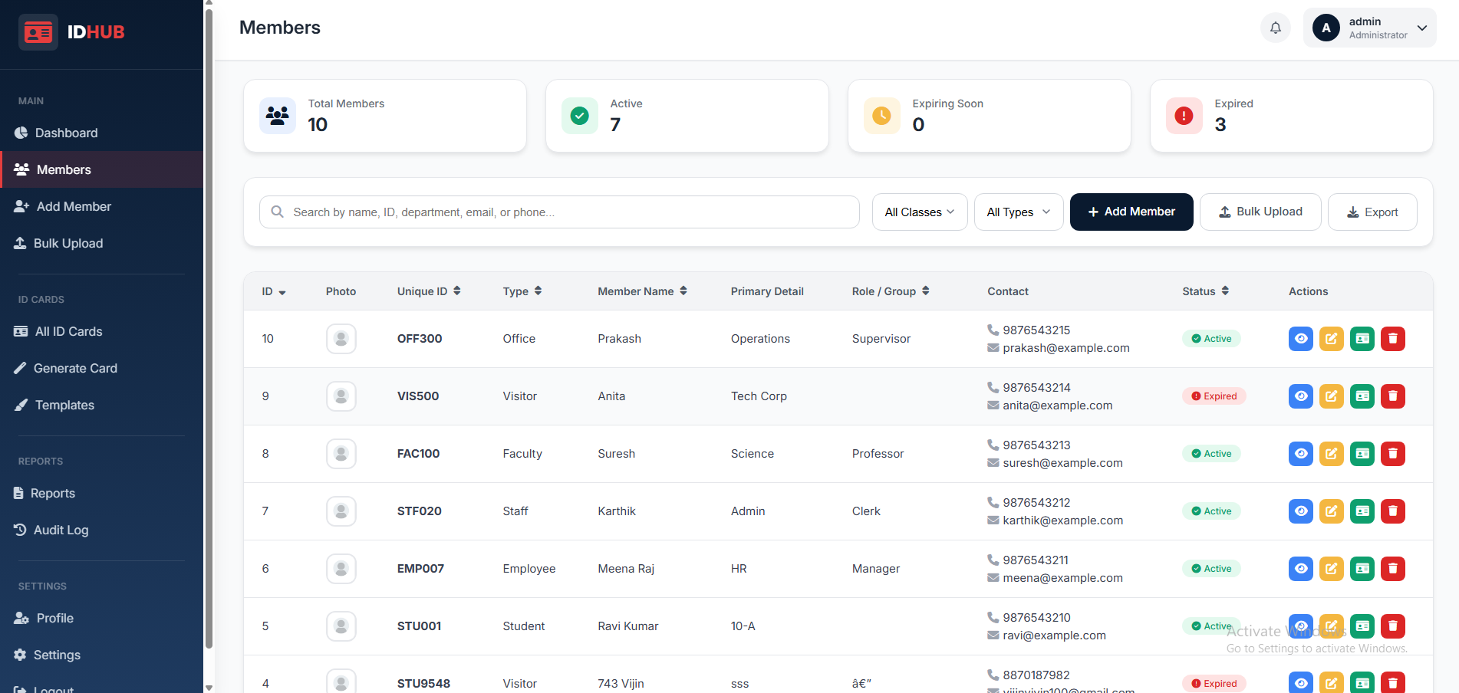The height and width of the screenshot is (693, 1459).
Task: Click the edit icon for Karthik
Action: coord(1331,511)
